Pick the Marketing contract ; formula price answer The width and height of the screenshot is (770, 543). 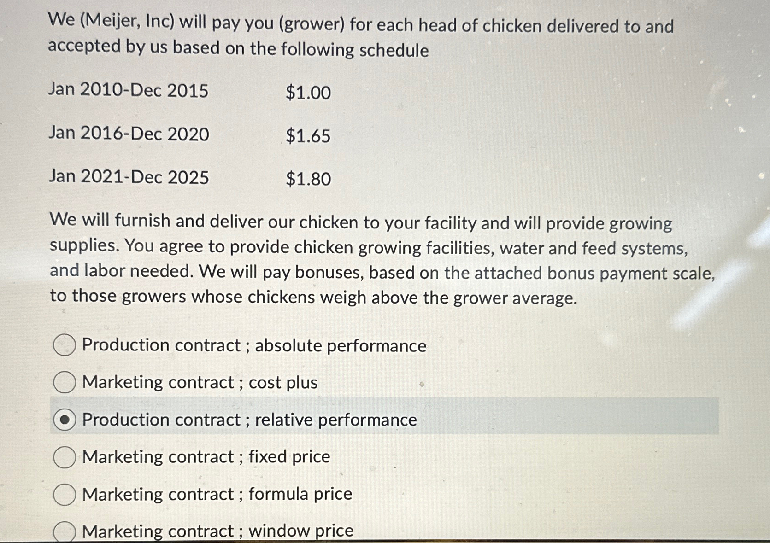point(65,494)
